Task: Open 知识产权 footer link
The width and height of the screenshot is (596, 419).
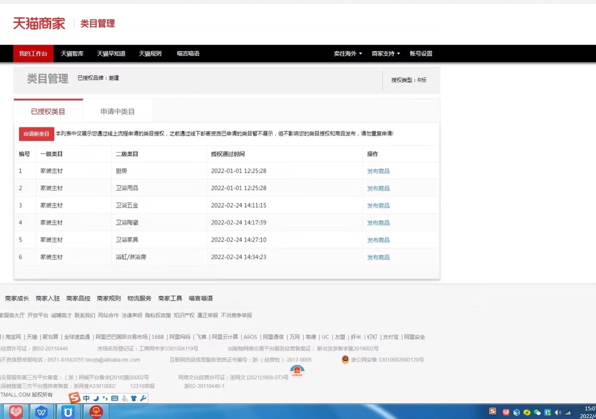Action: pyautogui.click(x=184, y=315)
